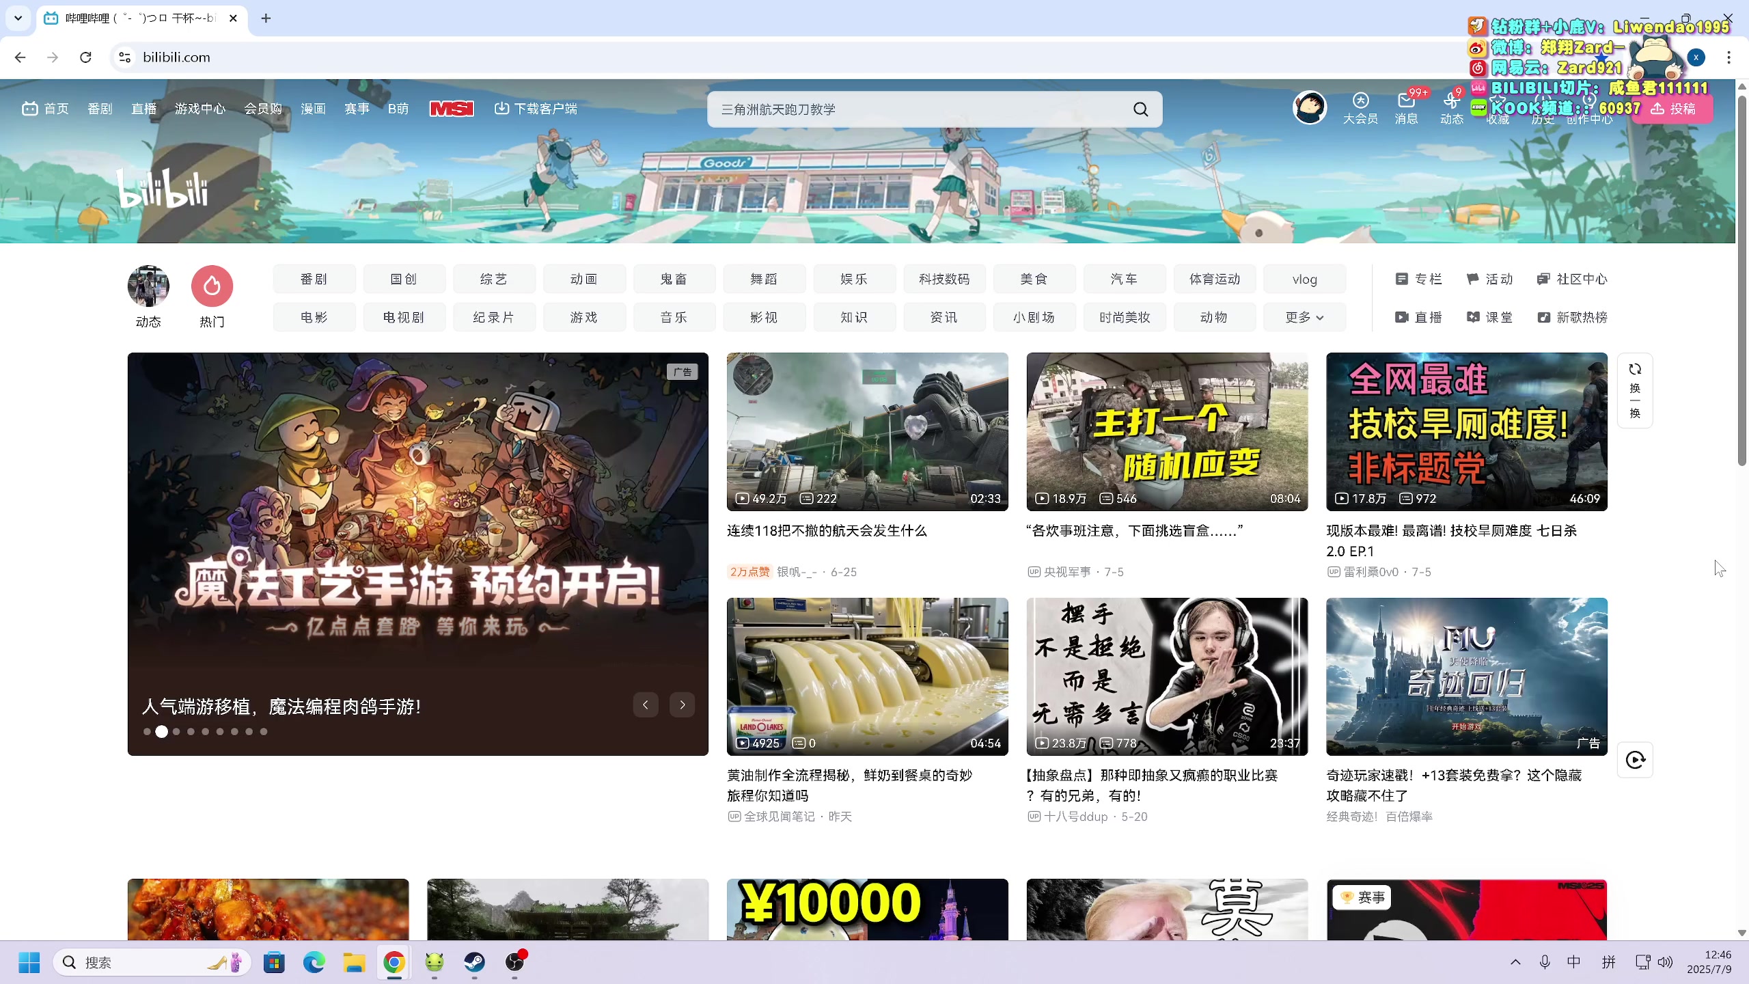1749x984 pixels.
Task: Show hidden system tray icons chevron
Action: [1515, 962]
